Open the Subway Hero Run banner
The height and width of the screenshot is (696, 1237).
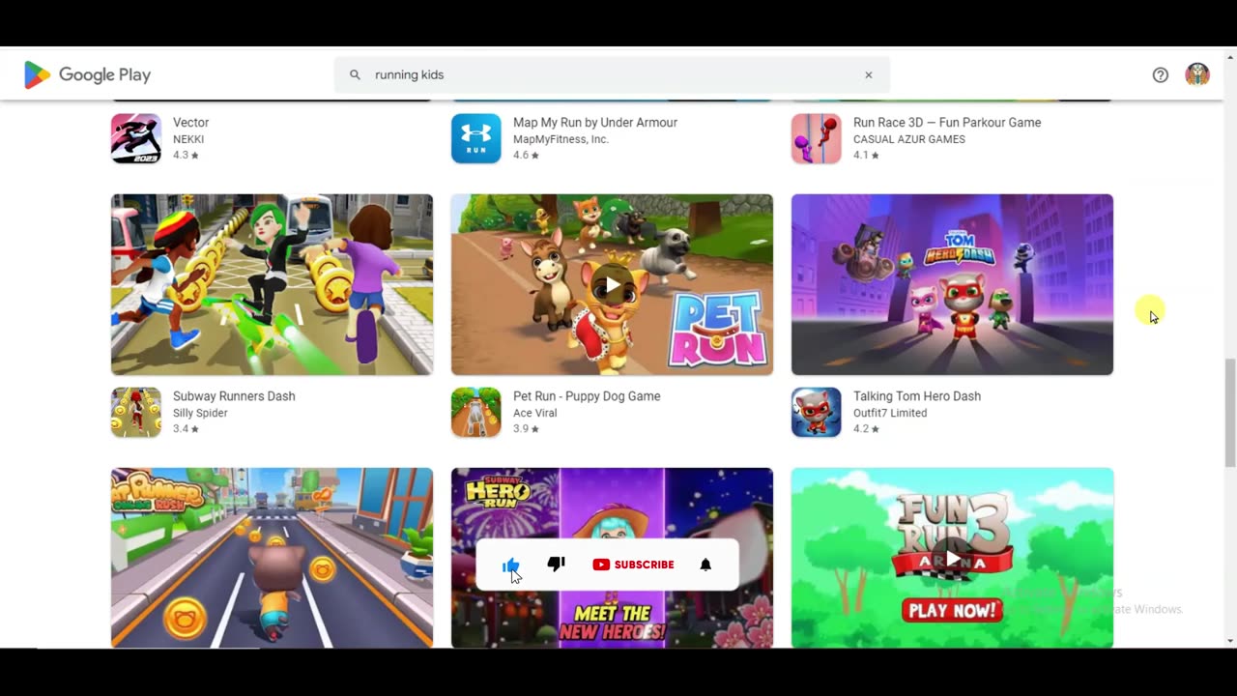[x=612, y=558]
